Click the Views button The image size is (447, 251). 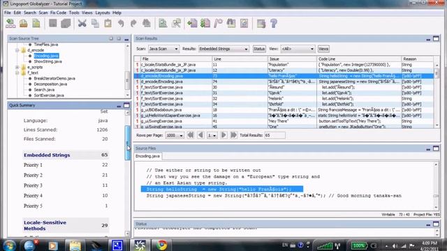pos(323,49)
